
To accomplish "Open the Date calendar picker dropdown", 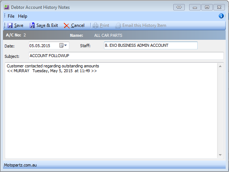I will coord(63,45).
